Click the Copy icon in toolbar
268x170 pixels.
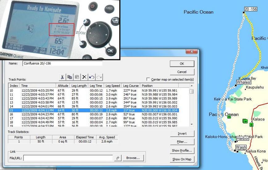pyautogui.click(x=70, y=77)
